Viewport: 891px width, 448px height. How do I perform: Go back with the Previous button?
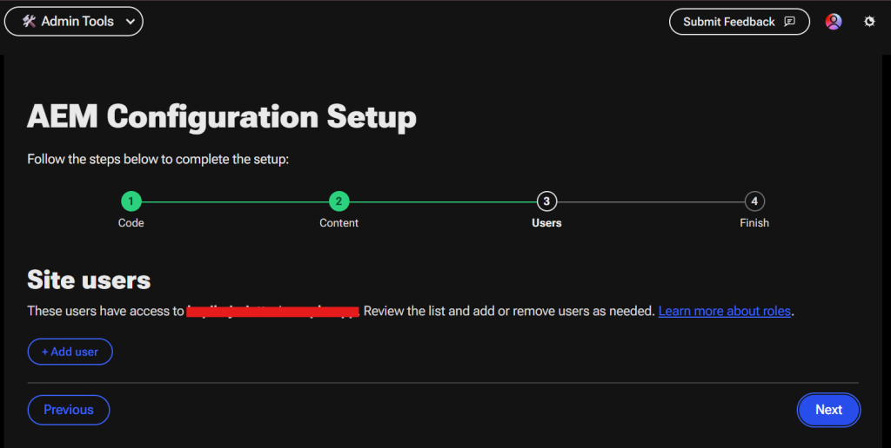coord(69,410)
